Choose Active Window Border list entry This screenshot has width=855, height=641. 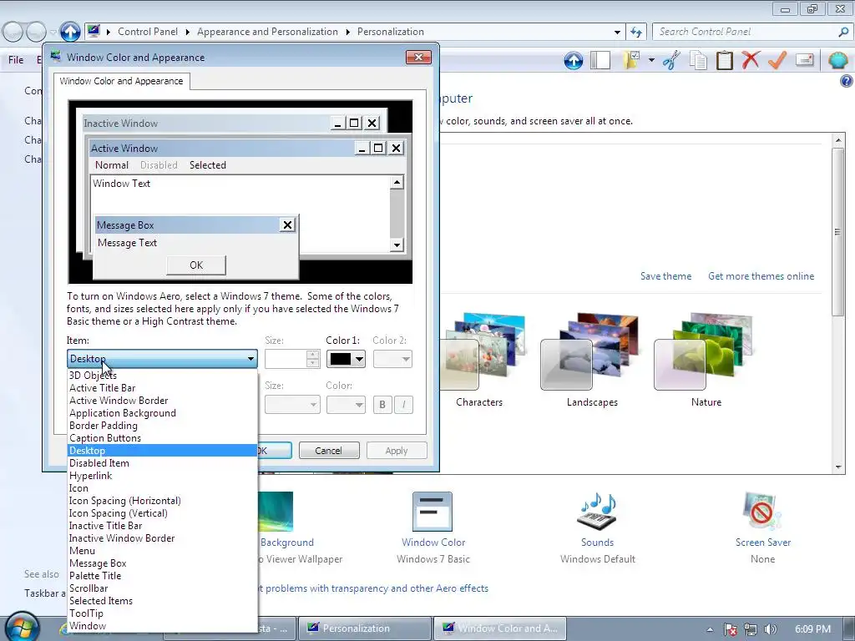(x=162, y=400)
